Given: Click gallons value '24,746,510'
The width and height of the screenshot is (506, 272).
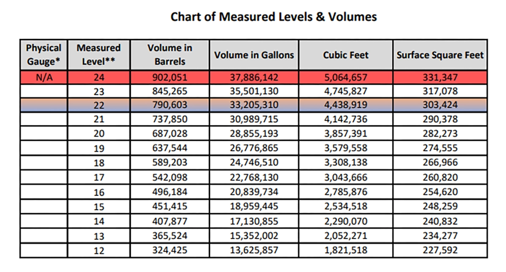Looking at the screenshot, I should coord(254,163).
